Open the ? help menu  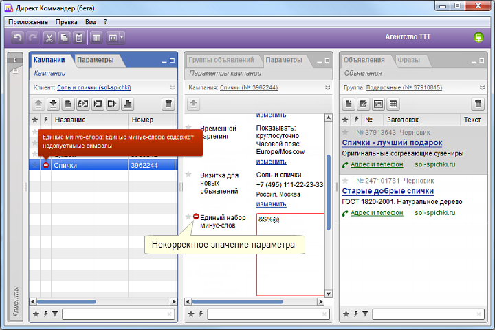(105, 22)
